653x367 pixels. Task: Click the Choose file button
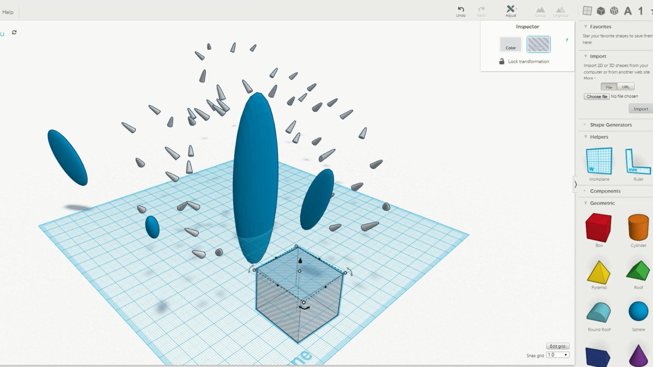596,97
